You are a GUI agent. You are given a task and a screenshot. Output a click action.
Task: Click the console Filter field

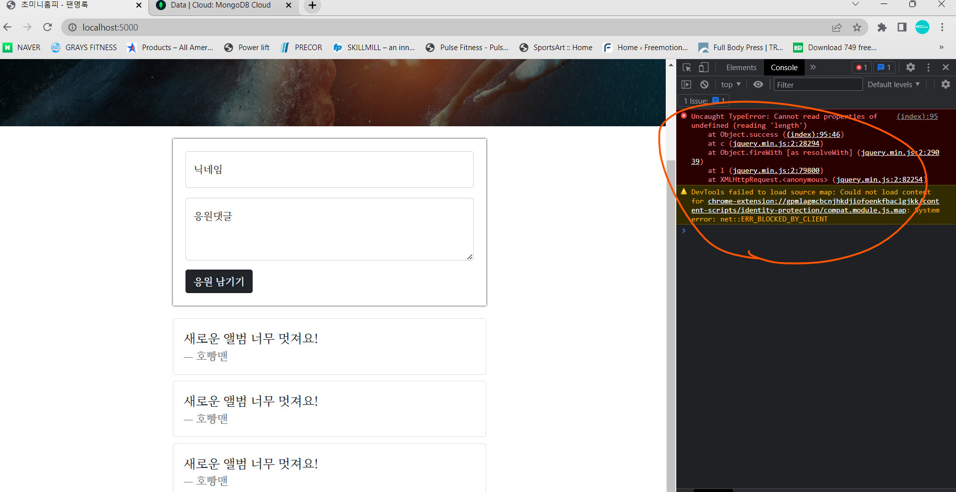[818, 85]
